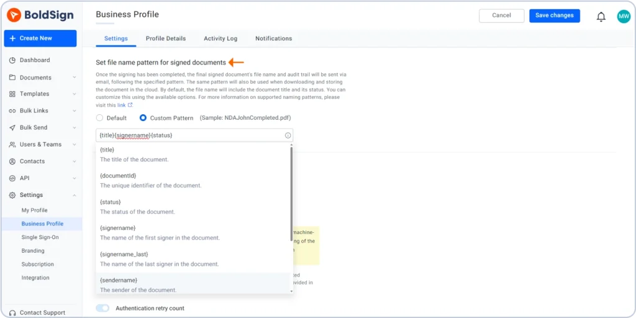Click the external link icon beside link
Screen dimensions: 636x318
130,104
